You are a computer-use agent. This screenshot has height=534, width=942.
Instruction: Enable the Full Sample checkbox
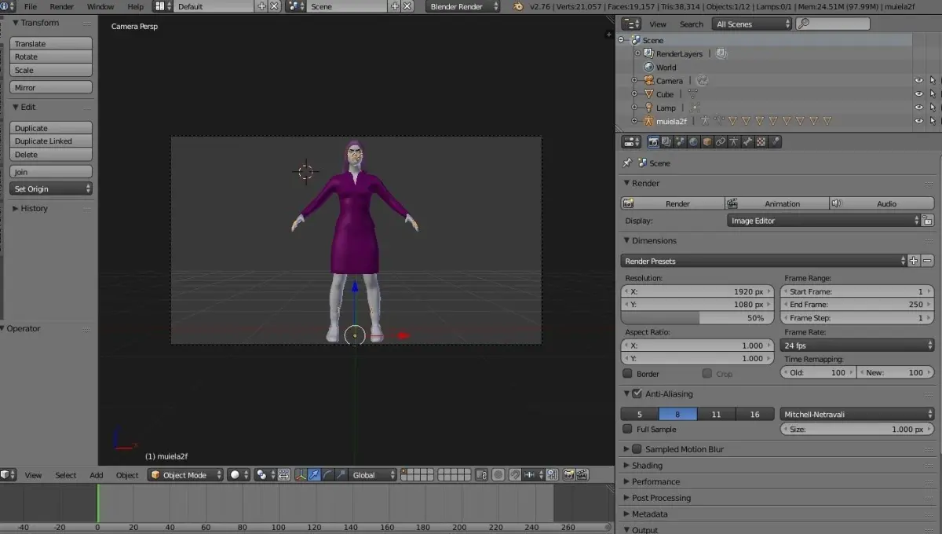pyautogui.click(x=627, y=429)
